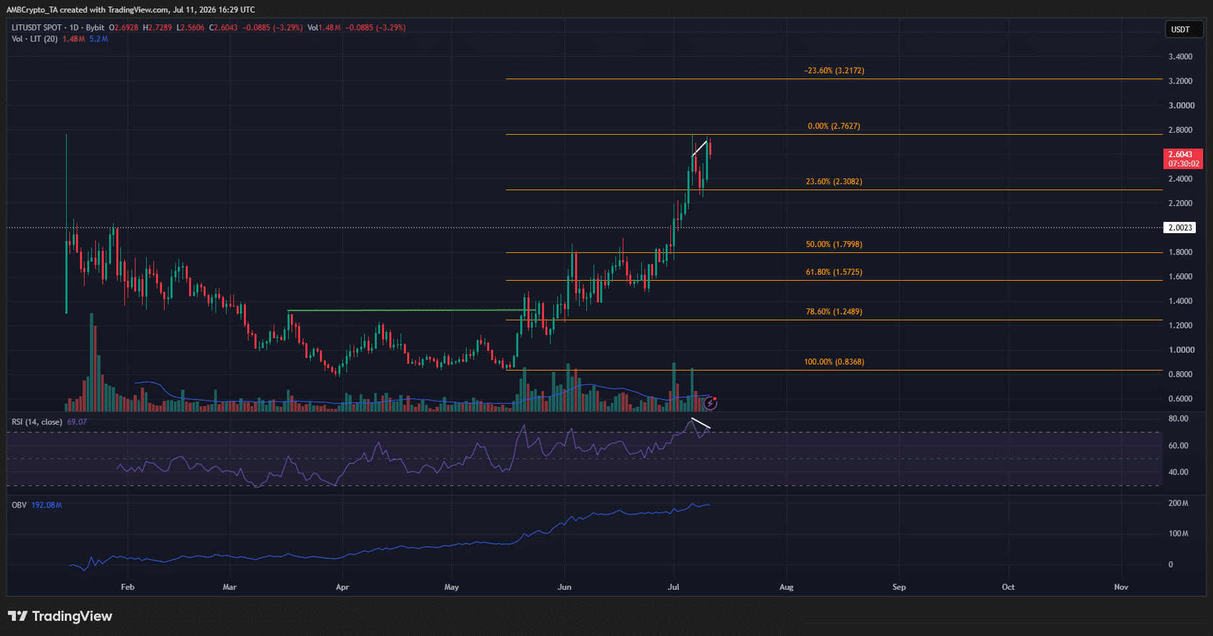Viewport: 1213px width, 636px height.
Task: Click the AMBCrypto_TA attribution header text
Action: click(x=130, y=10)
